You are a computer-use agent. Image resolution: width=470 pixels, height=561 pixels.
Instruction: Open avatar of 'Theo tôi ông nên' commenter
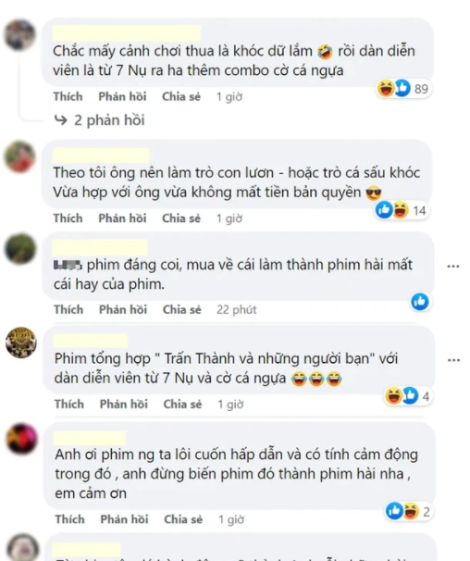pyautogui.click(x=19, y=157)
